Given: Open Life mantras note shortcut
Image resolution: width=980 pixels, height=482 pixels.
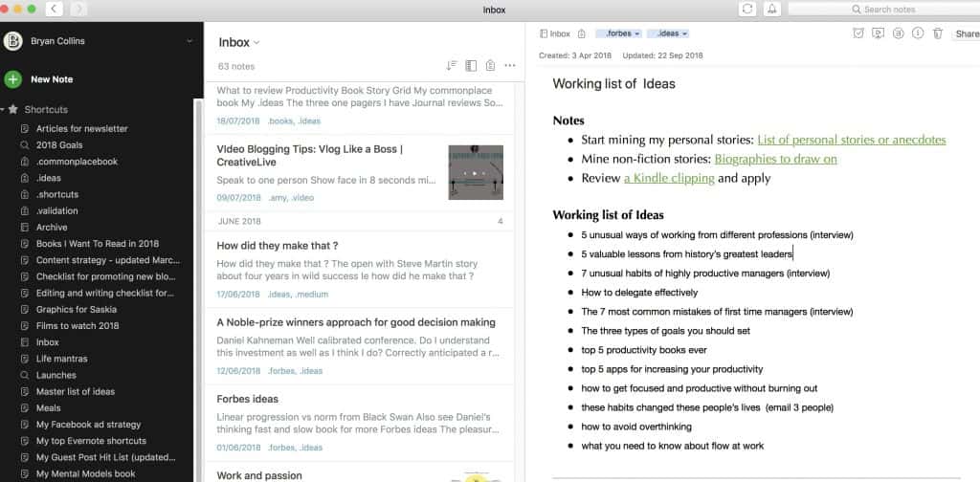Looking at the screenshot, I should click(x=61, y=359).
